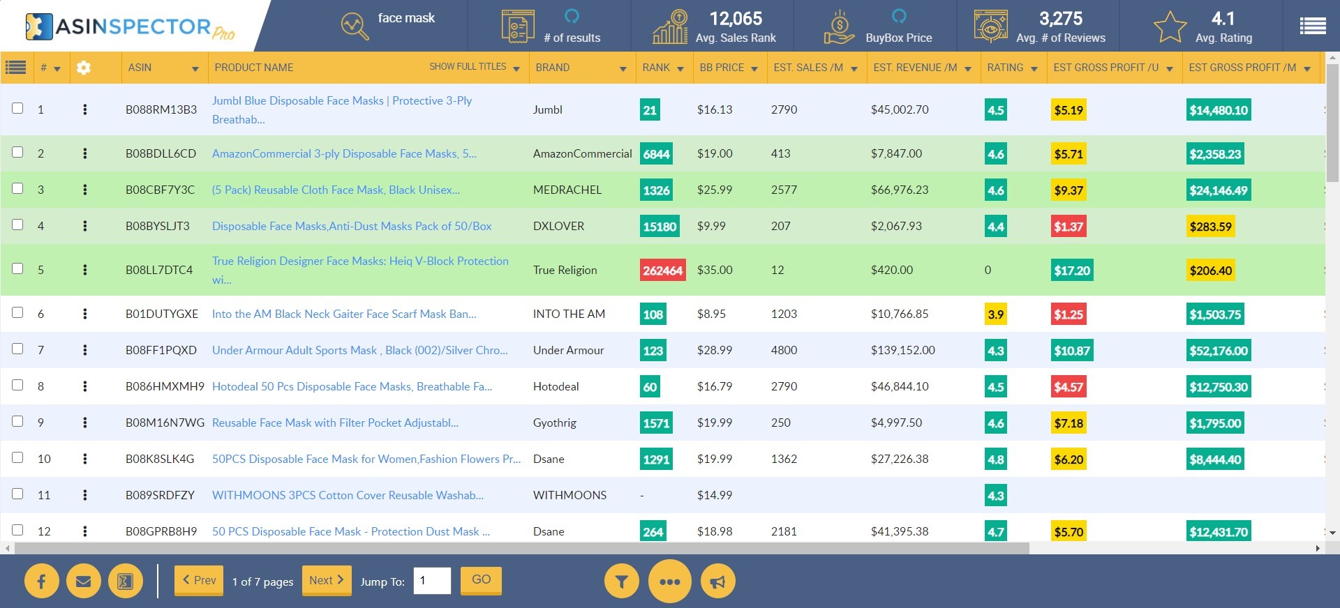The width and height of the screenshot is (1340, 608).
Task: Open Into the AM Black Neck Gaiter link
Action: pyautogui.click(x=344, y=314)
